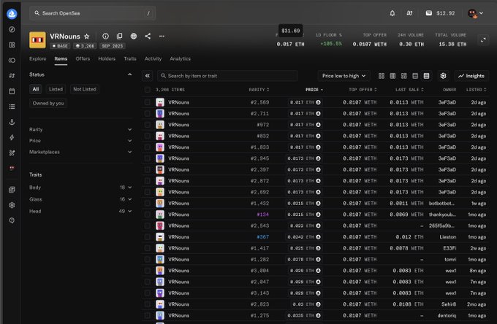
Task: Switch to Analytics tab
Action: click(180, 58)
